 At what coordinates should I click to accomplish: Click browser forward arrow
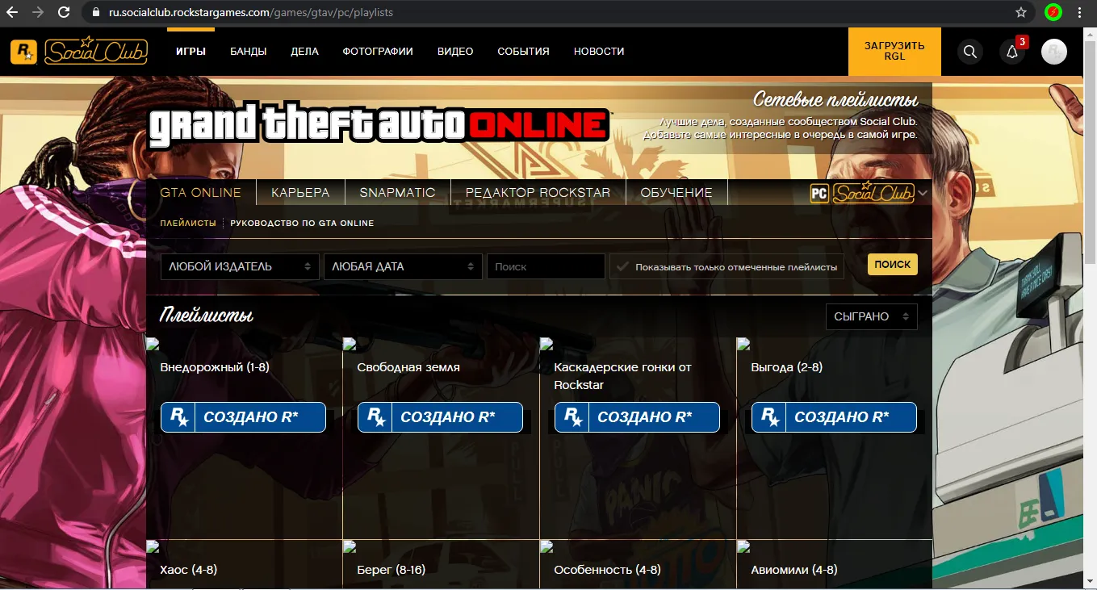tap(38, 13)
